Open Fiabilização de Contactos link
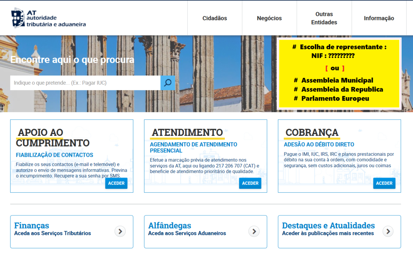The height and width of the screenshot is (260, 413). coord(54,155)
